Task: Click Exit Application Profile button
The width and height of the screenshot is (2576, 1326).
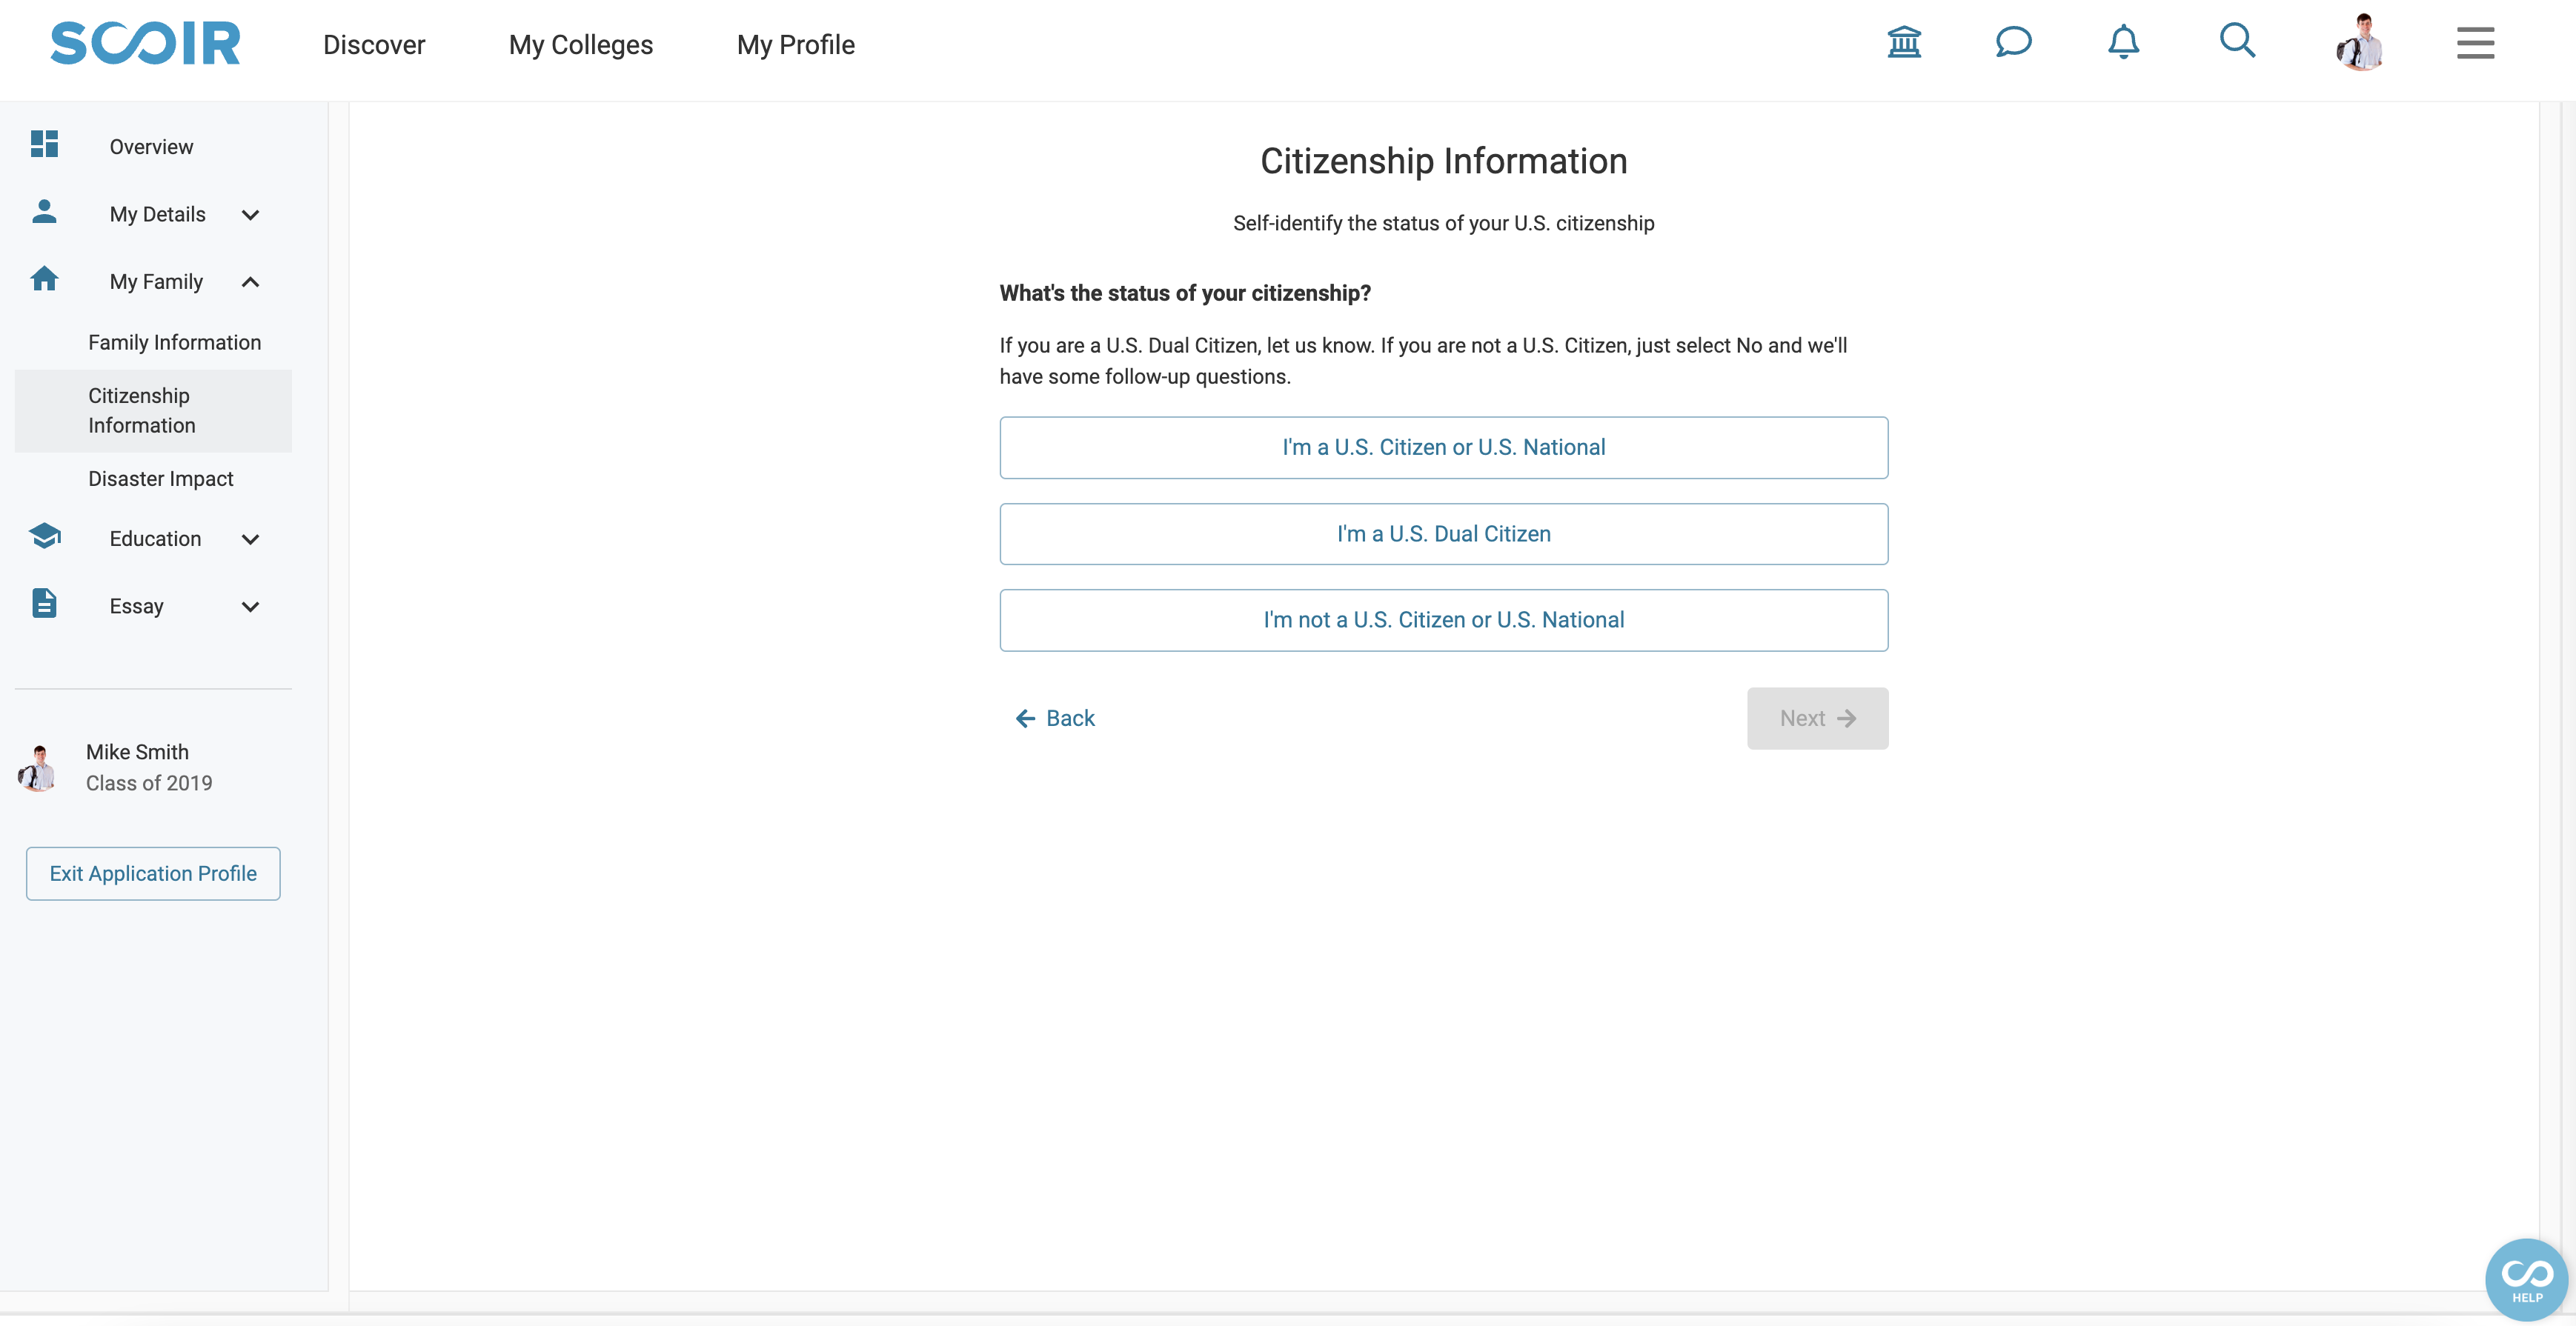Action: [x=153, y=873]
